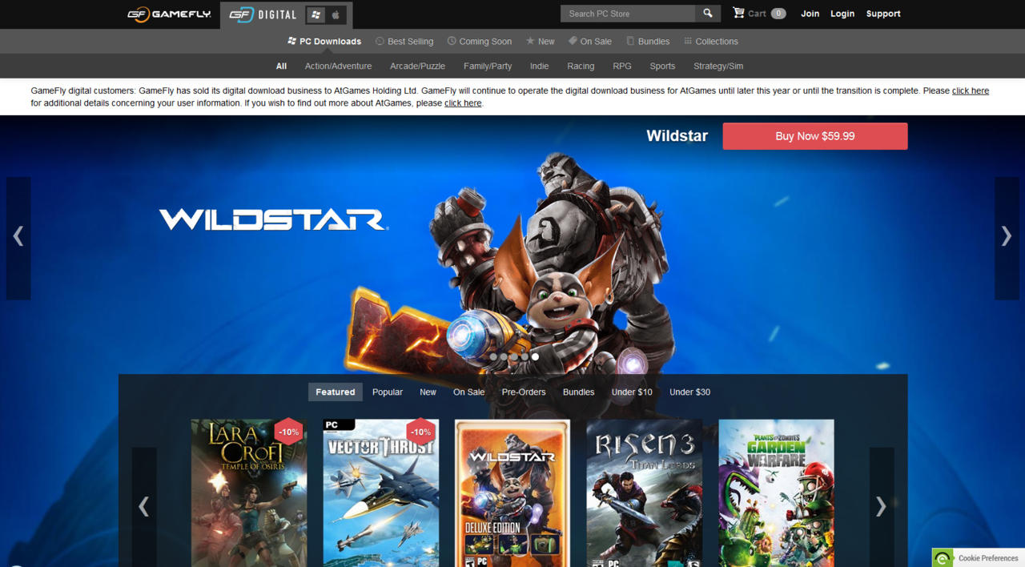Select the Apple Mac platform icon
This screenshot has width=1025, height=567.
pos(336,14)
